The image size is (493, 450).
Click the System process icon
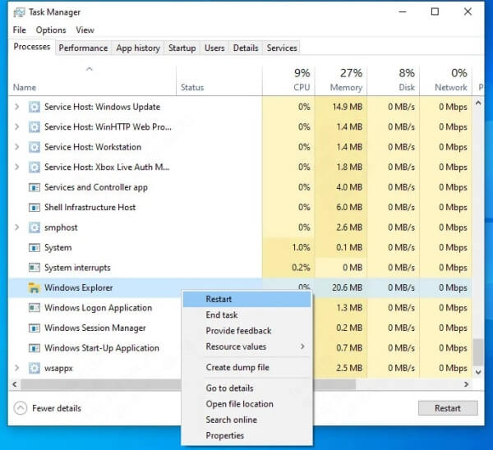click(x=35, y=248)
